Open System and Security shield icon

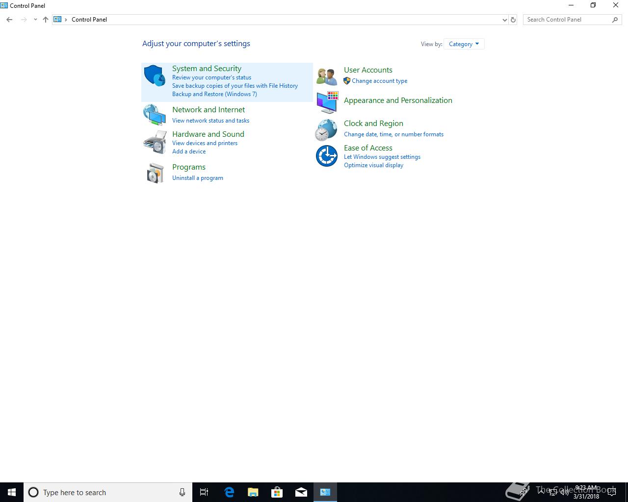[x=155, y=75]
